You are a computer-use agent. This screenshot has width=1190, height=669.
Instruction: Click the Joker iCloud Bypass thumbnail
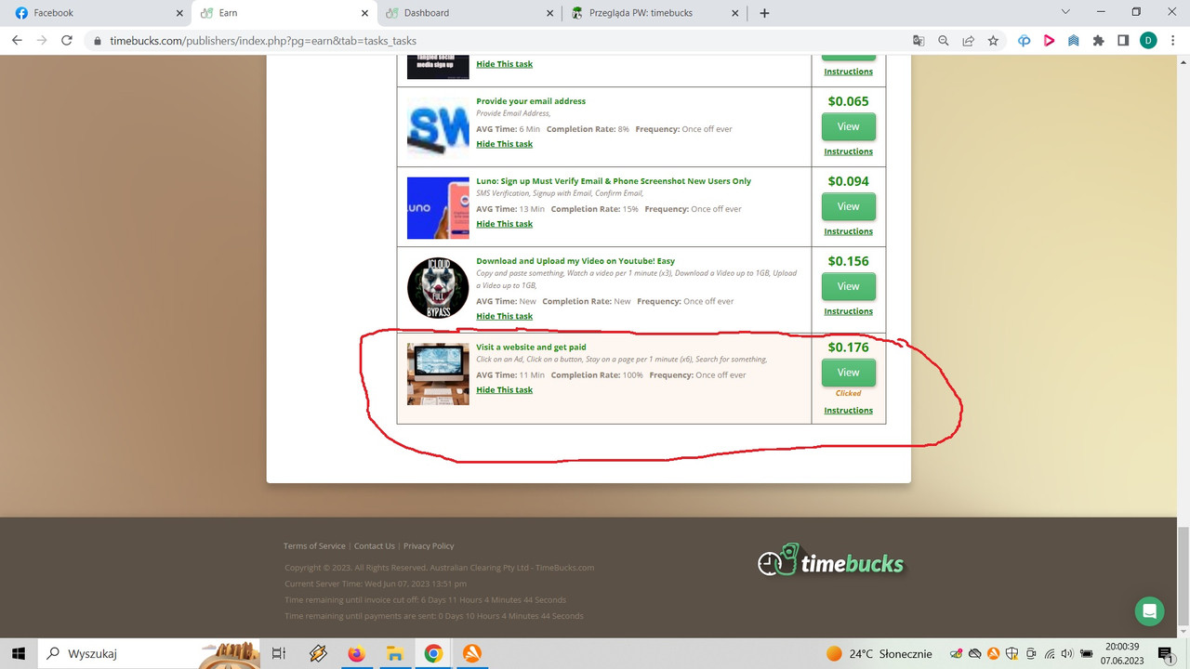click(x=438, y=288)
